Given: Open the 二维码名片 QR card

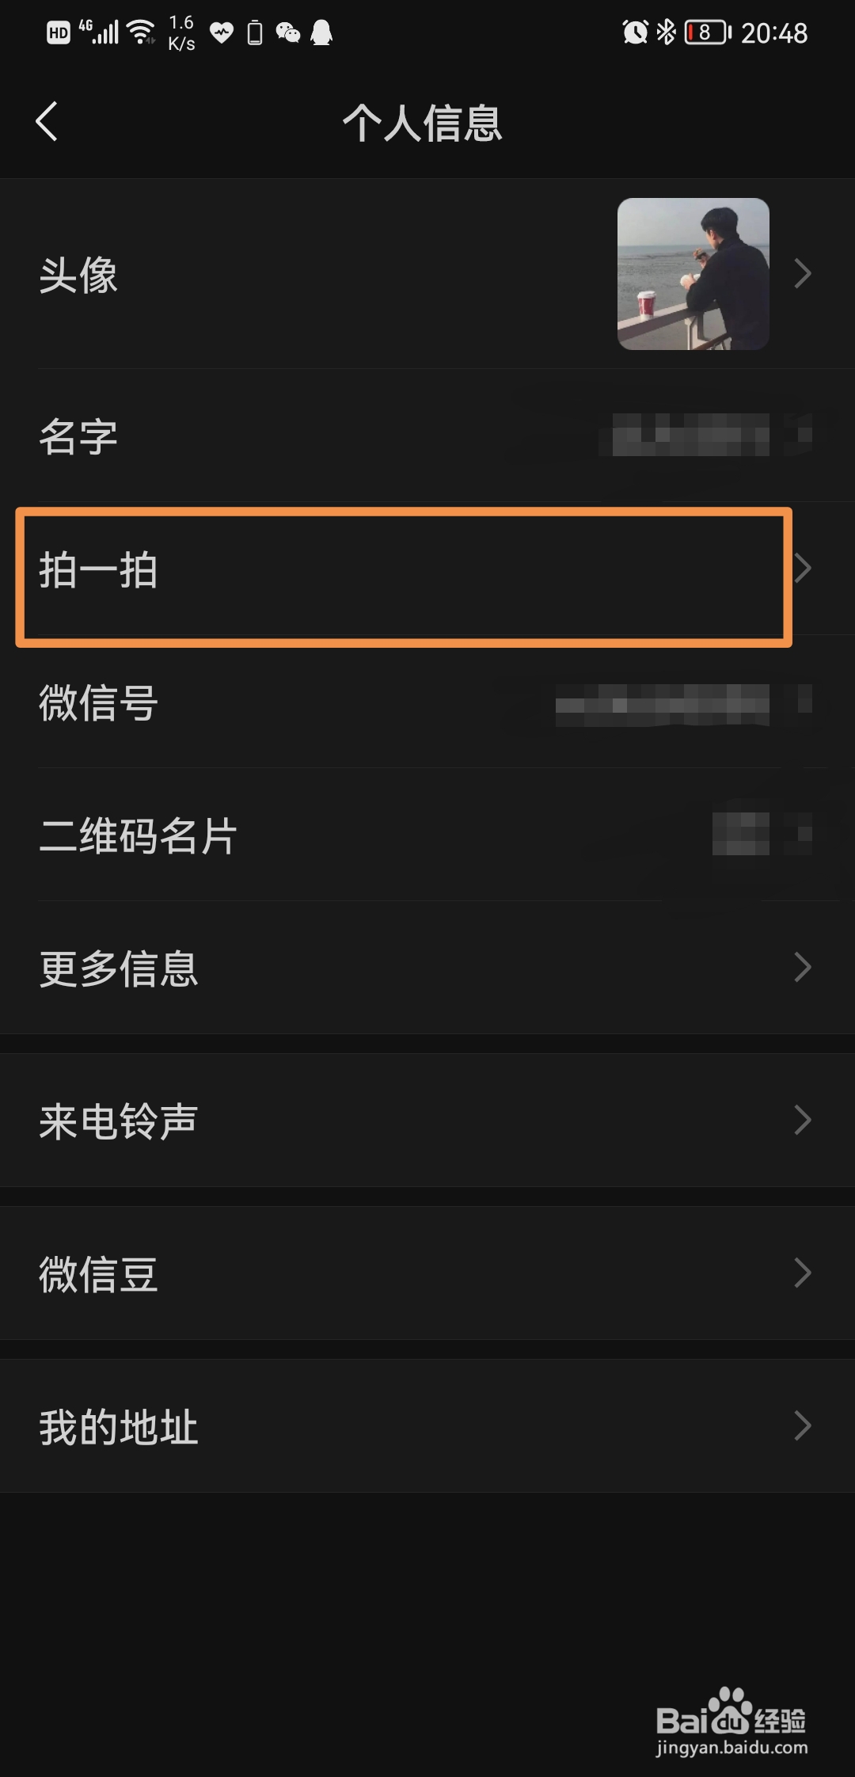Looking at the screenshot, I should 427,835.
